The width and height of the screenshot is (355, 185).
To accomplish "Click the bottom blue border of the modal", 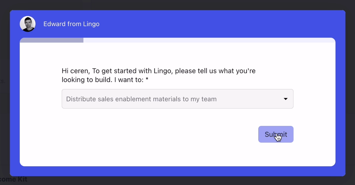I will (x=177, y=171).
